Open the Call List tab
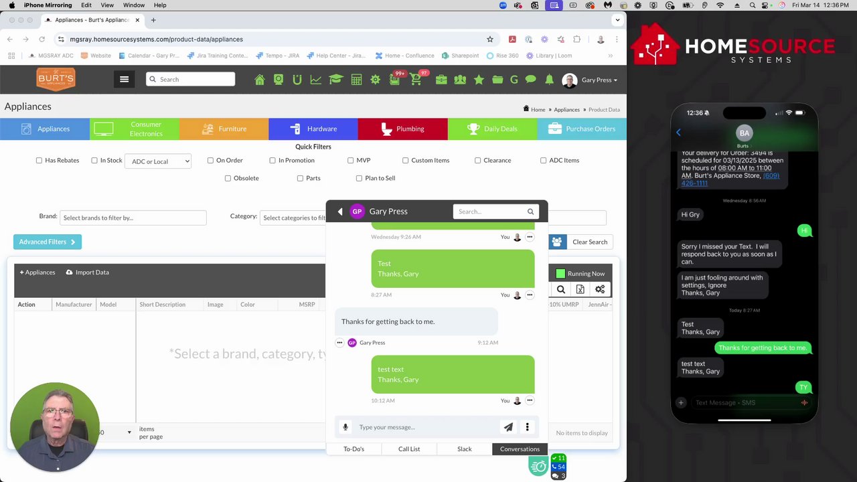The height and width of the screenshot is (482, 857). click(x=409, y=449)
